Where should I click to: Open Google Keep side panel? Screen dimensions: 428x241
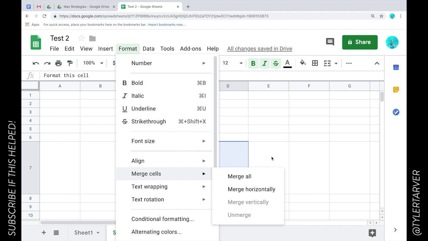[x=396, y=90]
